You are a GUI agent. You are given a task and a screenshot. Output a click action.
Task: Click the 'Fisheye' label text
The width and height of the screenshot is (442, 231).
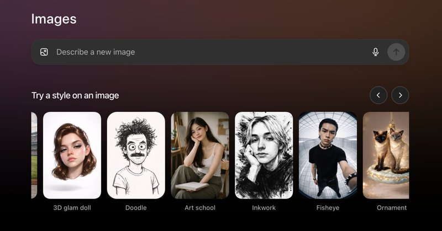coord(328,208)
